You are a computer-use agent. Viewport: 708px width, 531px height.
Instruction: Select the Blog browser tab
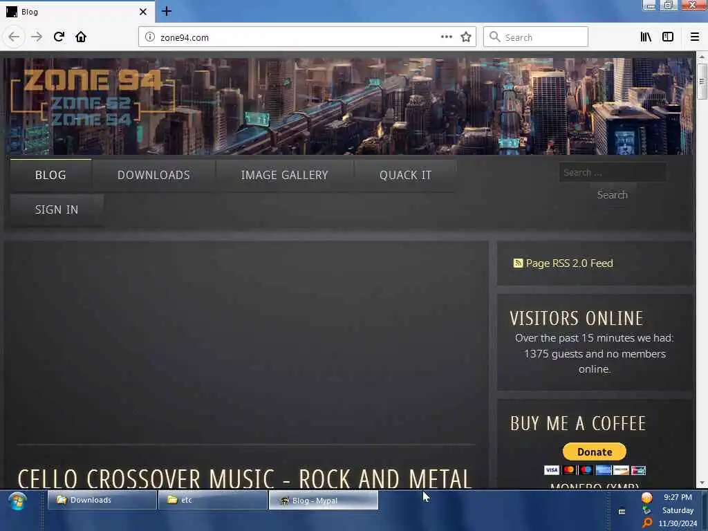click(77, 12)
